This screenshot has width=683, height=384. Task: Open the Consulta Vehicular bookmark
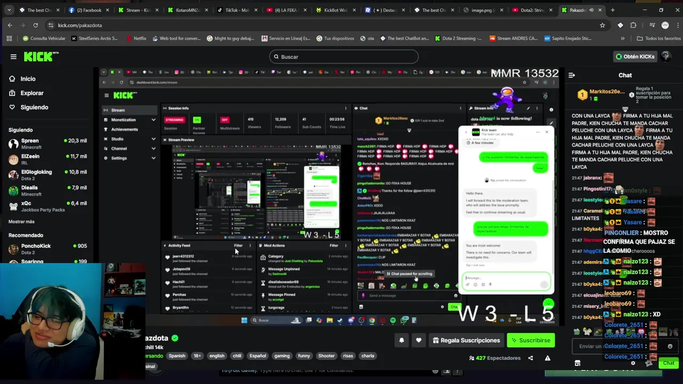(x=44, y=38)
